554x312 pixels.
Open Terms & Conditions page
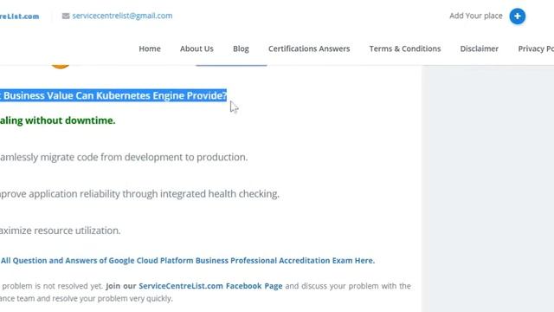click(405, 49)
